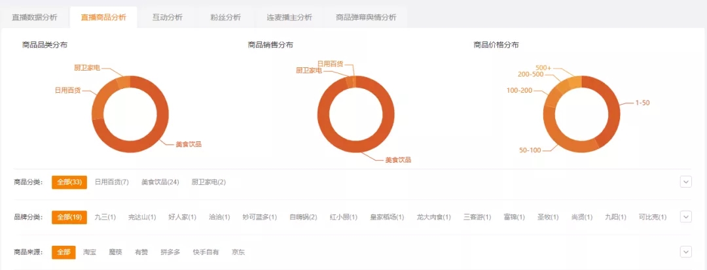This screenshot has height=270, width=707.
Task: Filter by brand 洽洽(1)
Action: tap(219, 217)
